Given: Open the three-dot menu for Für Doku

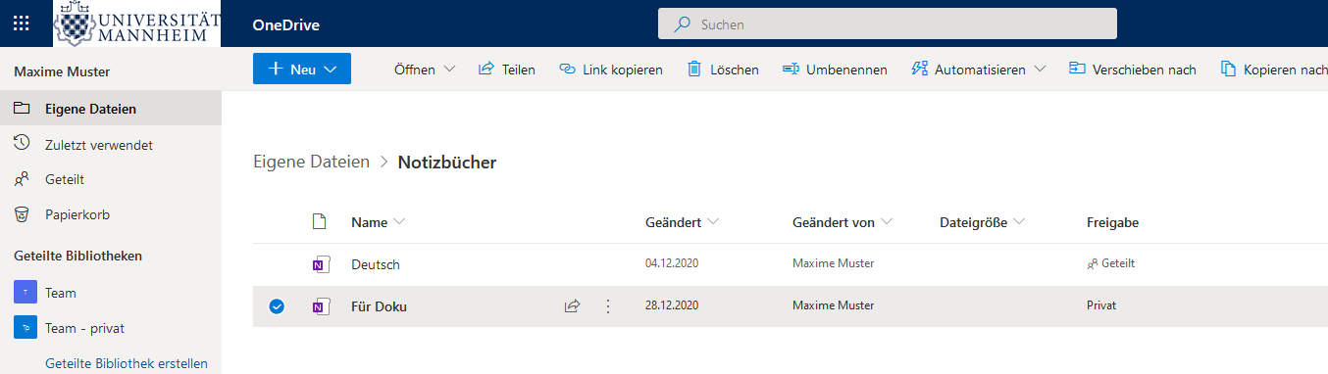Looking at the screenshot, I should click(607, 306).
